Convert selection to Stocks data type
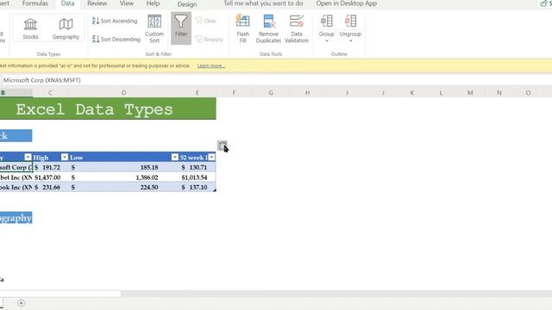 pos(30,28)
